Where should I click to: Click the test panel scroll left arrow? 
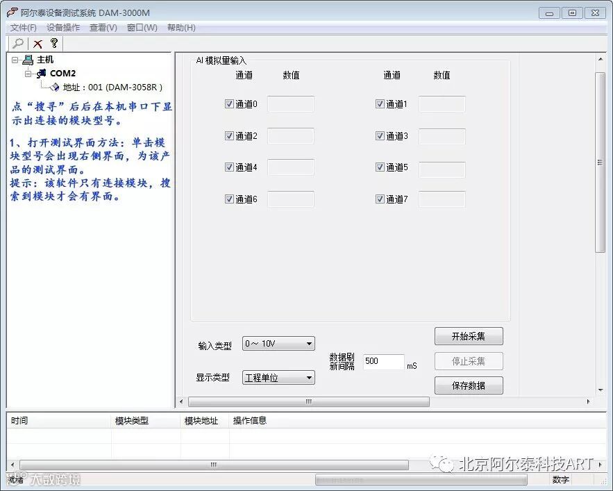pyautogui.click(x=181, y=402)
